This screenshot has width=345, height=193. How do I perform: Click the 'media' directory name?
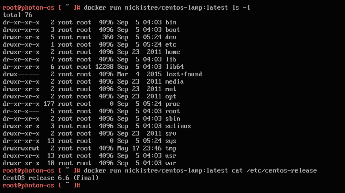(x=174, y=81)
